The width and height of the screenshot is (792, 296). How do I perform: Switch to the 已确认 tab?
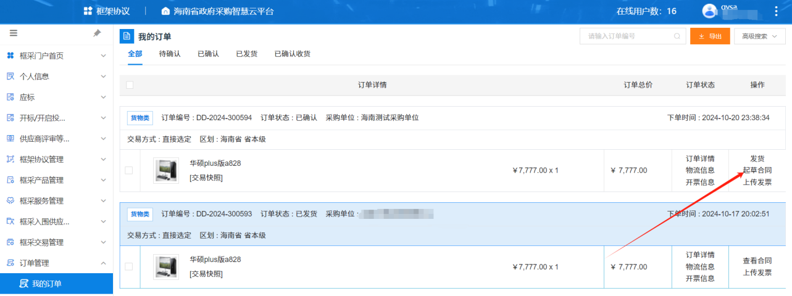(208, 54)
